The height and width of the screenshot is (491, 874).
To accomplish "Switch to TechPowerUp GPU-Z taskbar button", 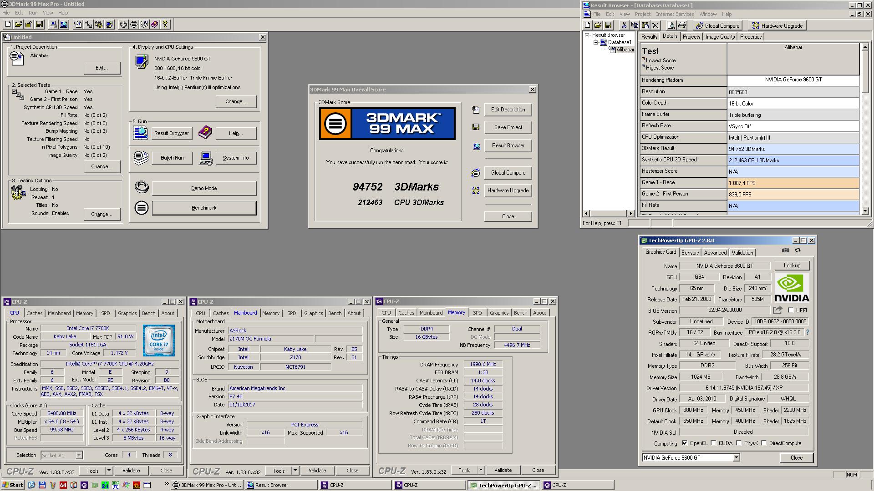I will pyautogui.click(x=504, y=485).
